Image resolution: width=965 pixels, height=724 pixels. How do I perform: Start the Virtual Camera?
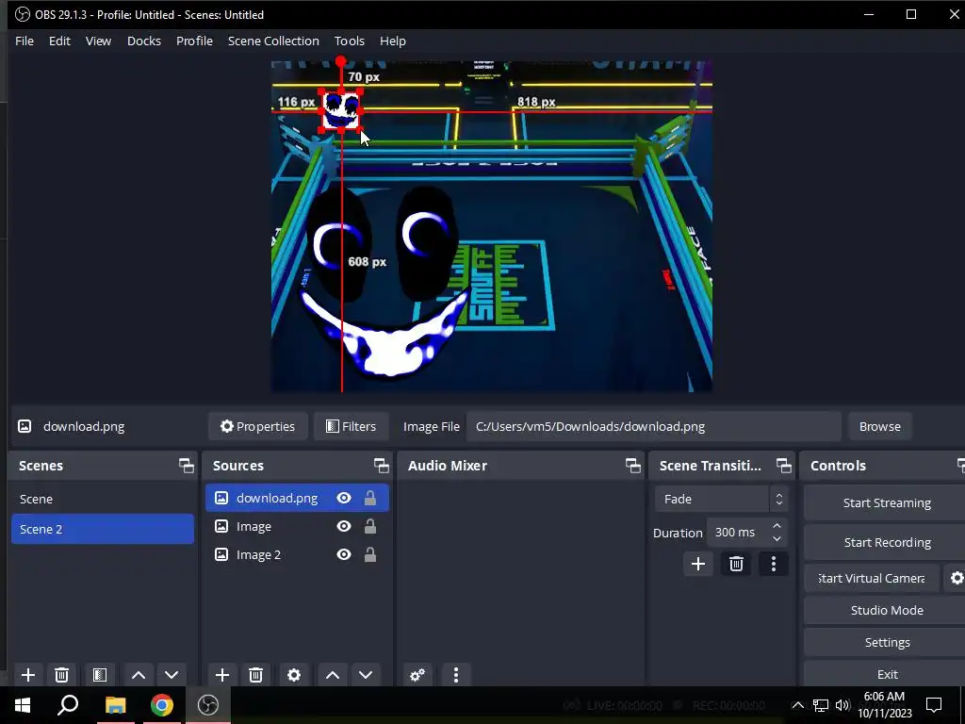tap(872, 578)
